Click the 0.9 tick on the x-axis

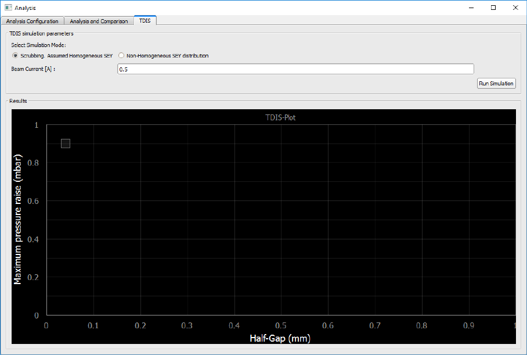(x=468, y=325)
